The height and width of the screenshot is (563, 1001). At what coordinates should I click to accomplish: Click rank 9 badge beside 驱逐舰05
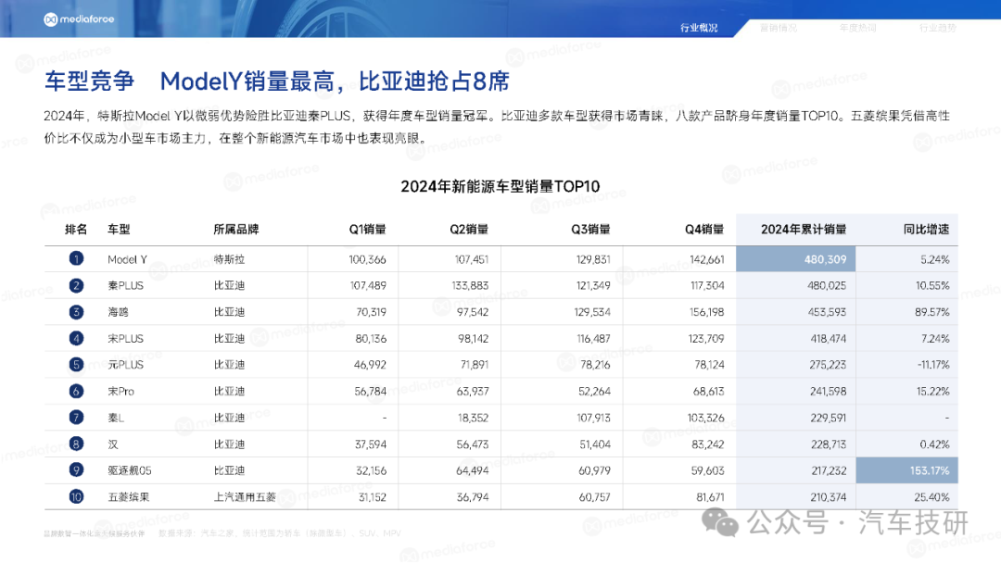pyautogui.click(x=76, y=470)
